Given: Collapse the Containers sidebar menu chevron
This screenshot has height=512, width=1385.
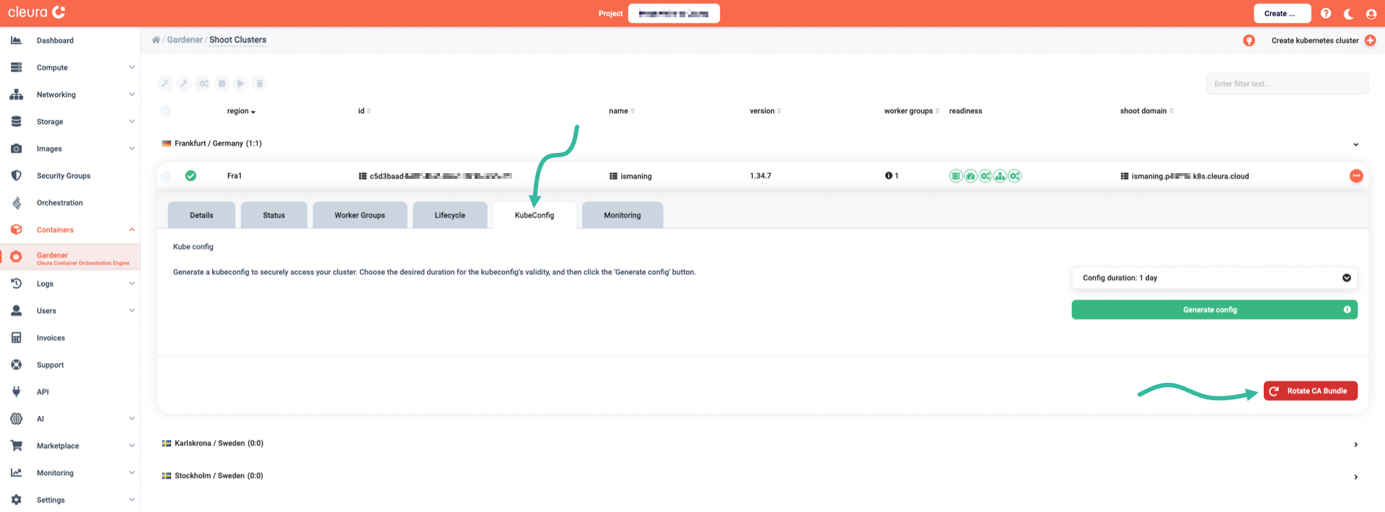Looking at the screenshot, I should coord(131,229).
